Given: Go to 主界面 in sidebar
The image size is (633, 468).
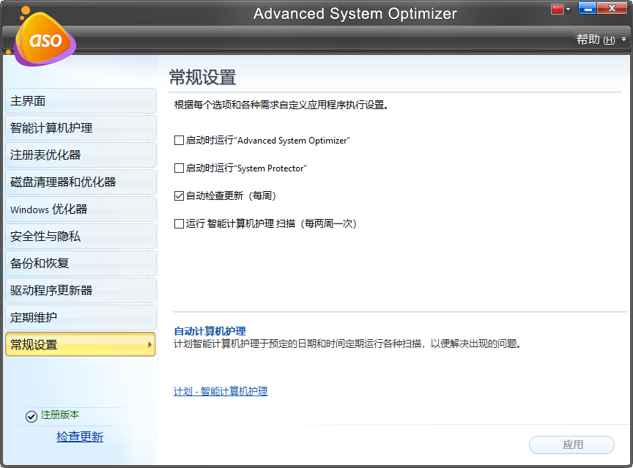Looking at the screenshot, I should [81, 101].
